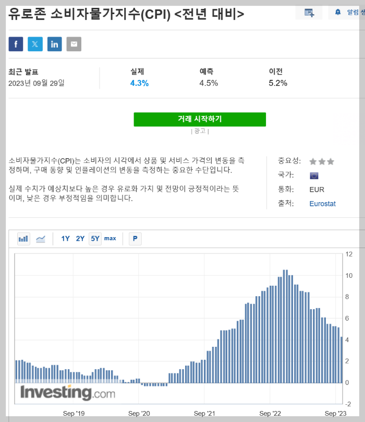Click the EUR currency value

[x=317, y=190]
